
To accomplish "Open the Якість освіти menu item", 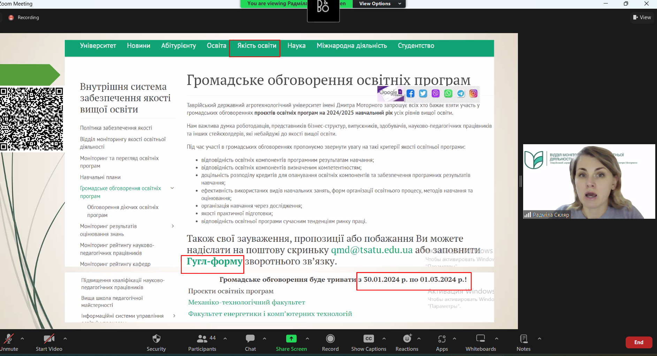I will (257, 46).
